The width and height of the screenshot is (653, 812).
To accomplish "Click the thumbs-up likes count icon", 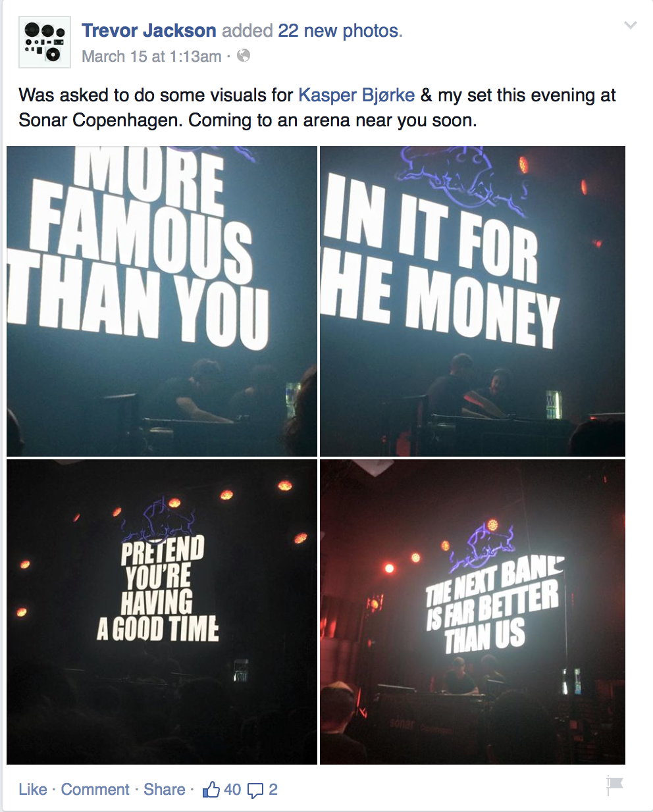I will [x=211, y=789].
